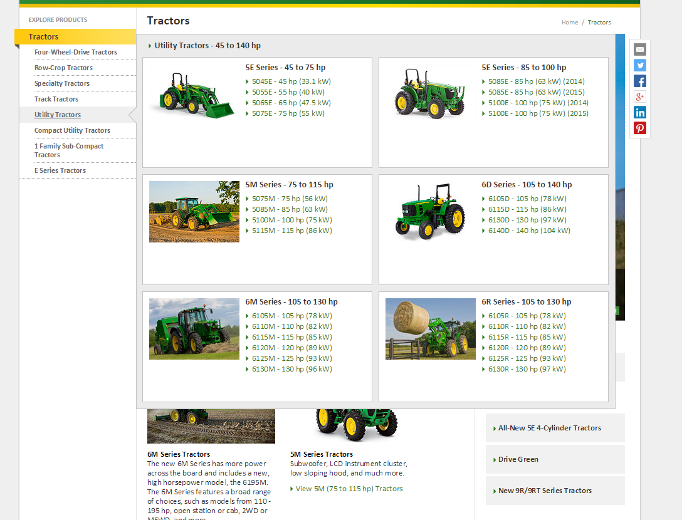Image resolution: width=682 pixels, height=520 pixels.
Task: Expand the Drive Green promo link
Action: coord(518,459)
